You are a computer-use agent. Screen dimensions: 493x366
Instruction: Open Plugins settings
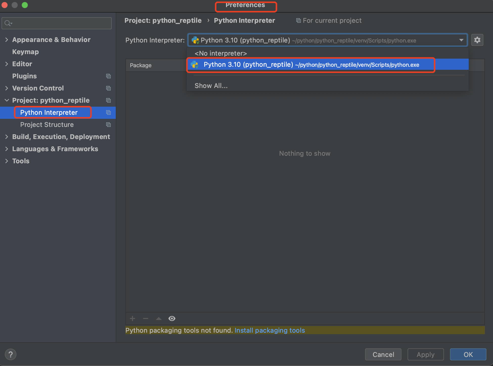click(x=25, y=76)
